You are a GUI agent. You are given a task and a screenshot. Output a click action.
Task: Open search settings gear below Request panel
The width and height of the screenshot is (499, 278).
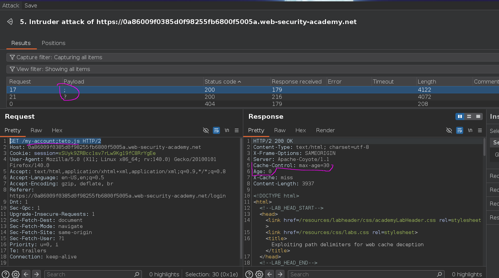click(x=16, y=274)
